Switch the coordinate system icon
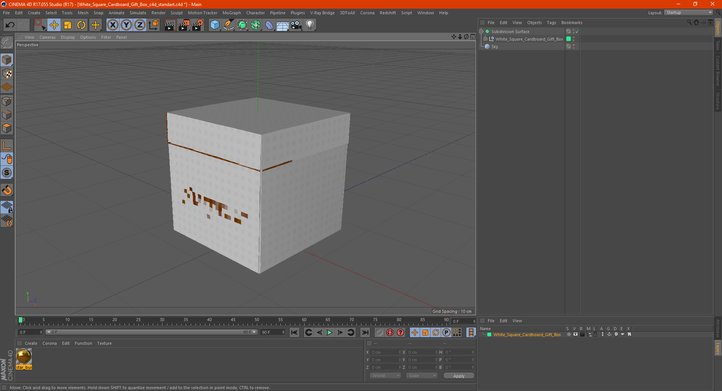 [x=153, y=25]
